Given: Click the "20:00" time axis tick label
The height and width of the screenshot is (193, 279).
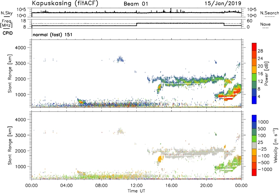Looking at the screenshot, I should point(206,186).
